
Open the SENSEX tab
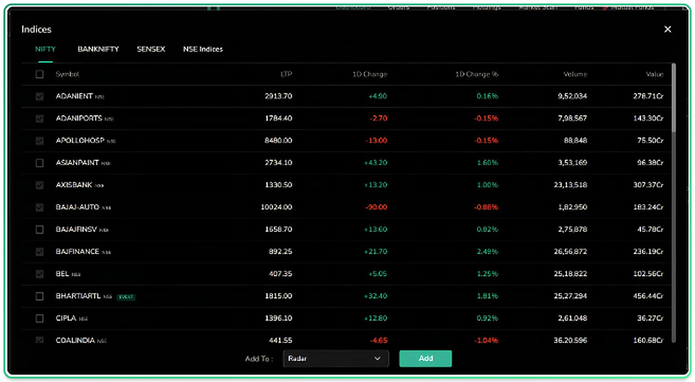point(151,49)
